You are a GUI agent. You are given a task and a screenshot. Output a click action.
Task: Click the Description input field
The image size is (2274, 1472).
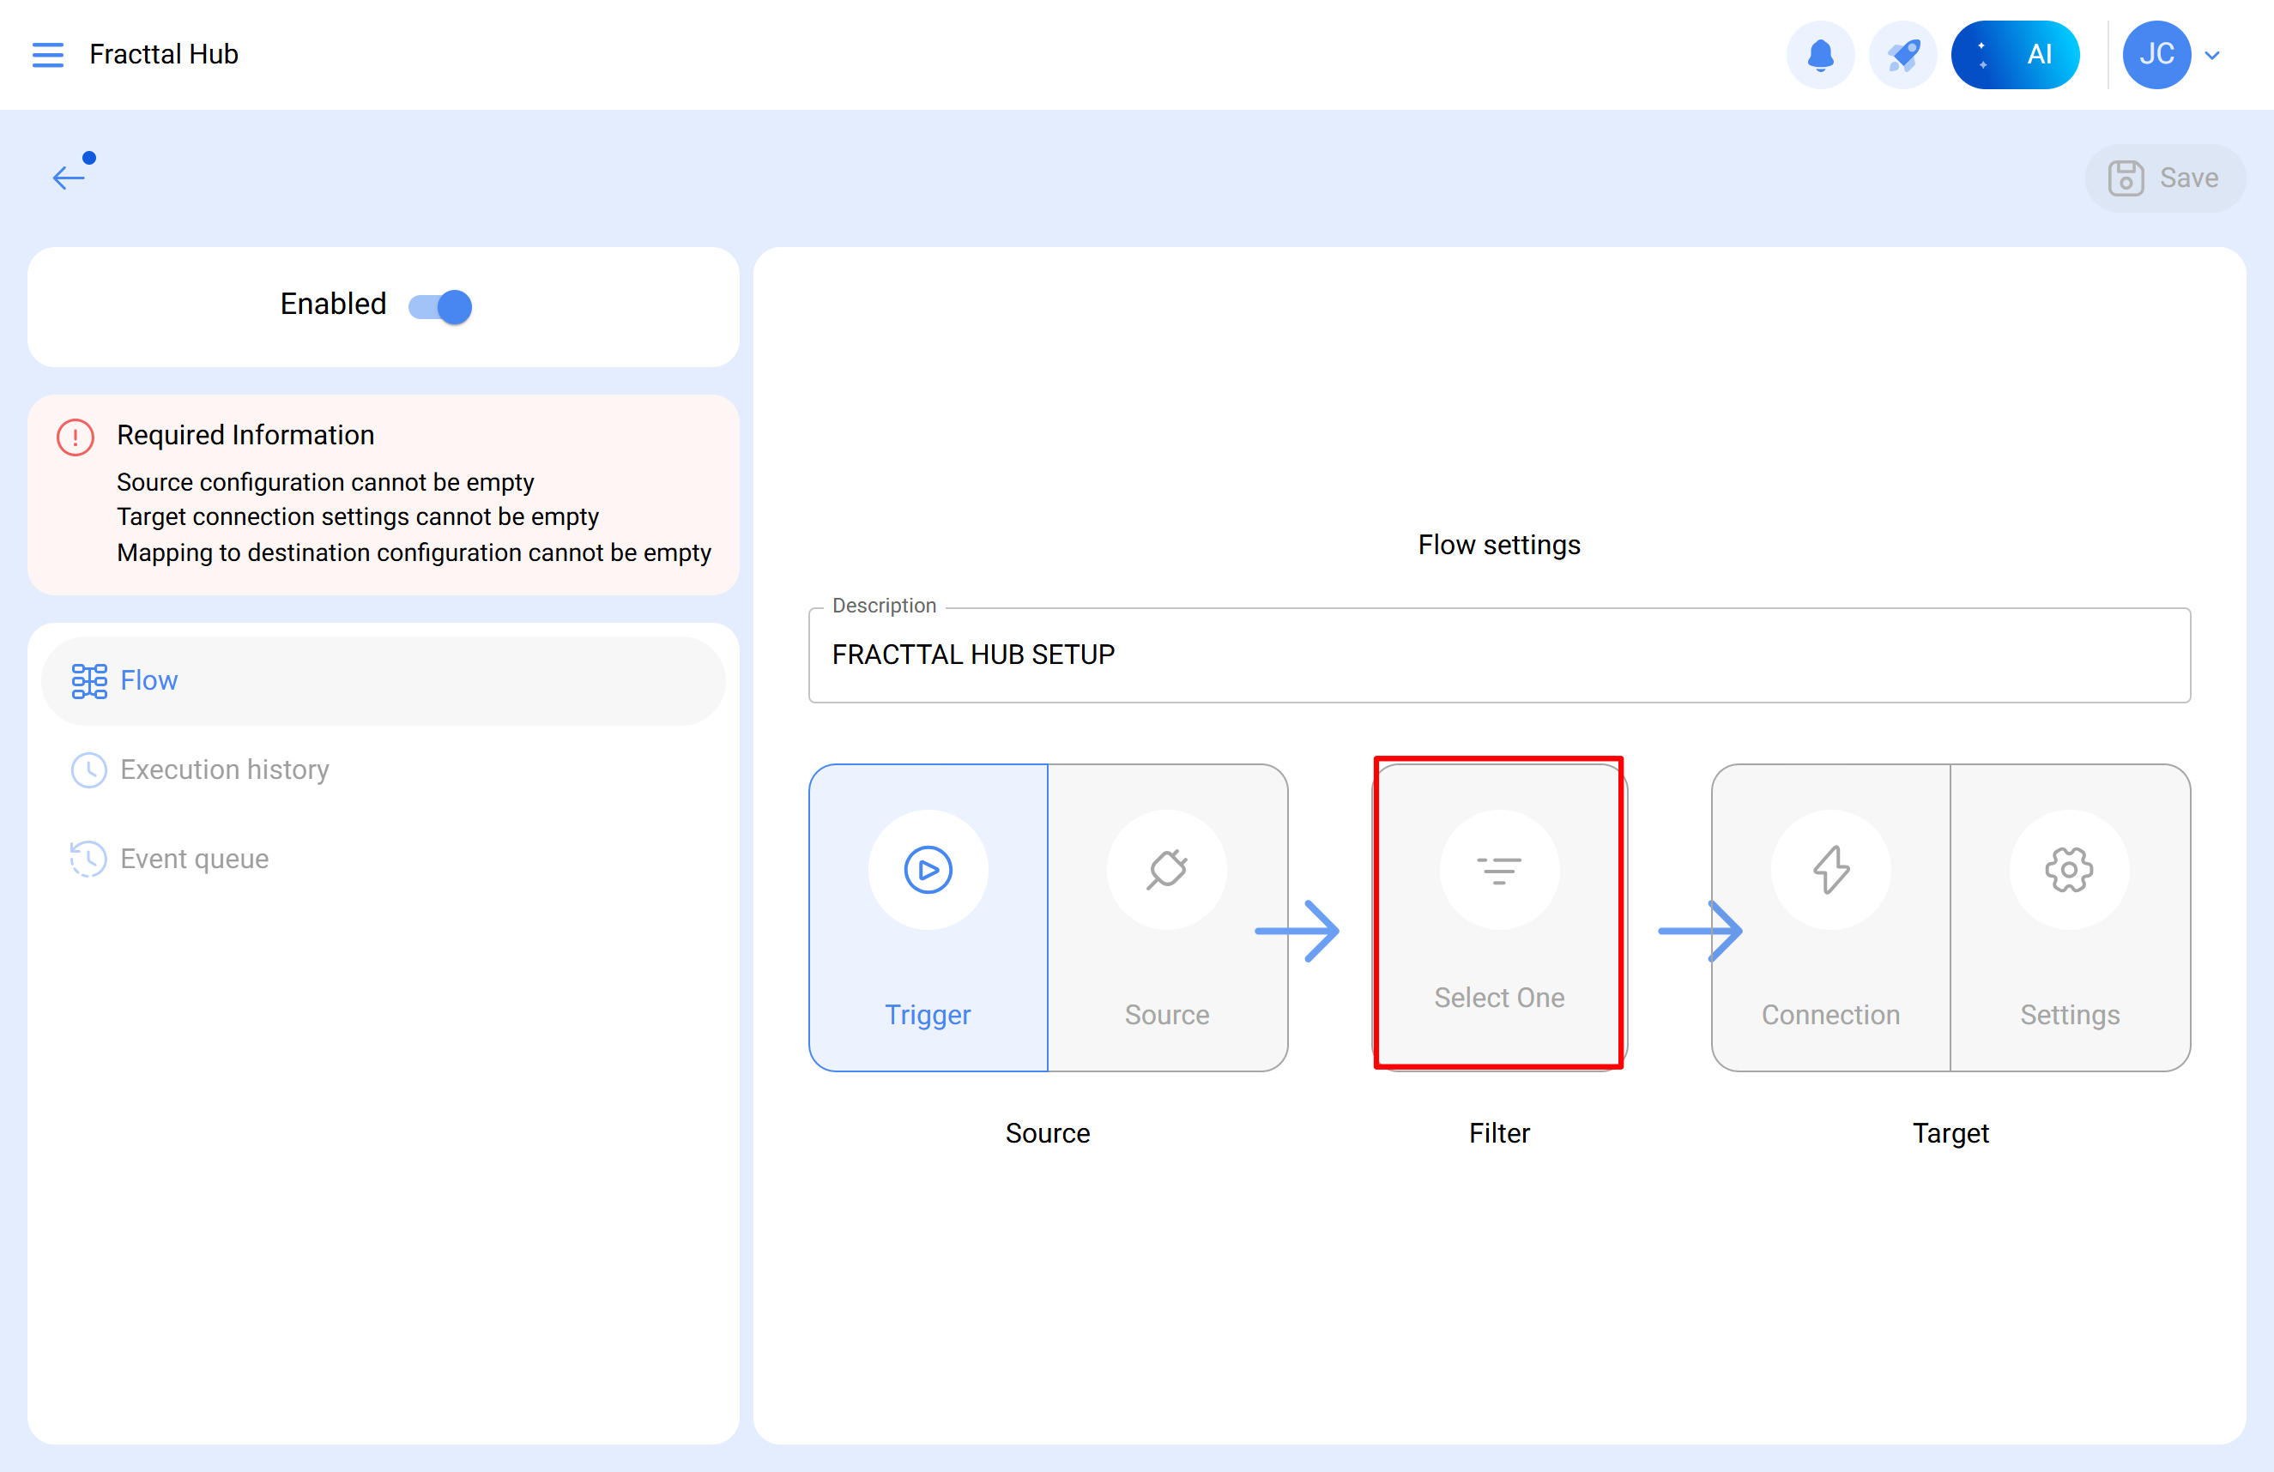(1498, 655)
